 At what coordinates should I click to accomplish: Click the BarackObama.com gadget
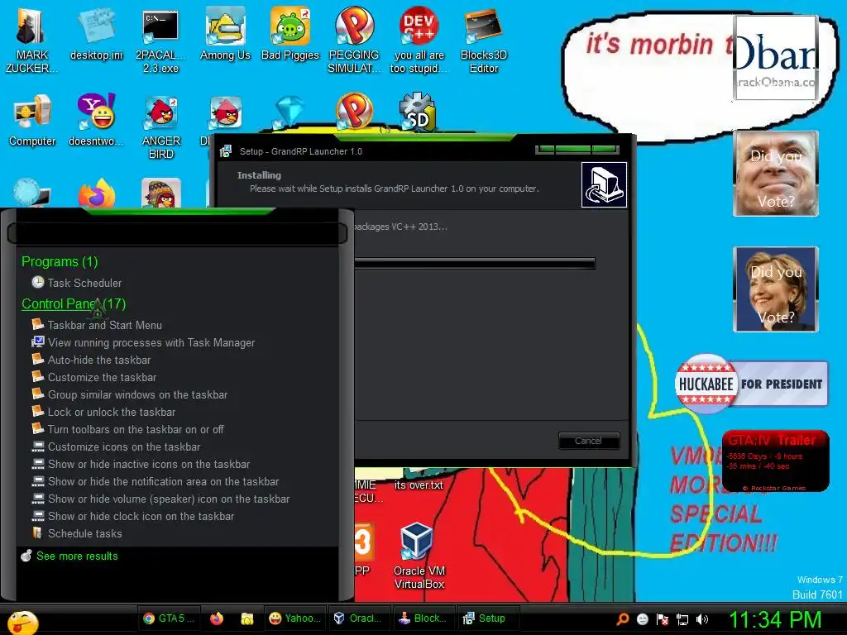(x=775, y=57)
